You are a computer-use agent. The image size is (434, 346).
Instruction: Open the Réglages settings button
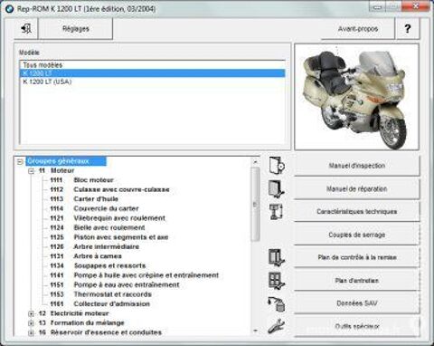[x=76, y=29]
